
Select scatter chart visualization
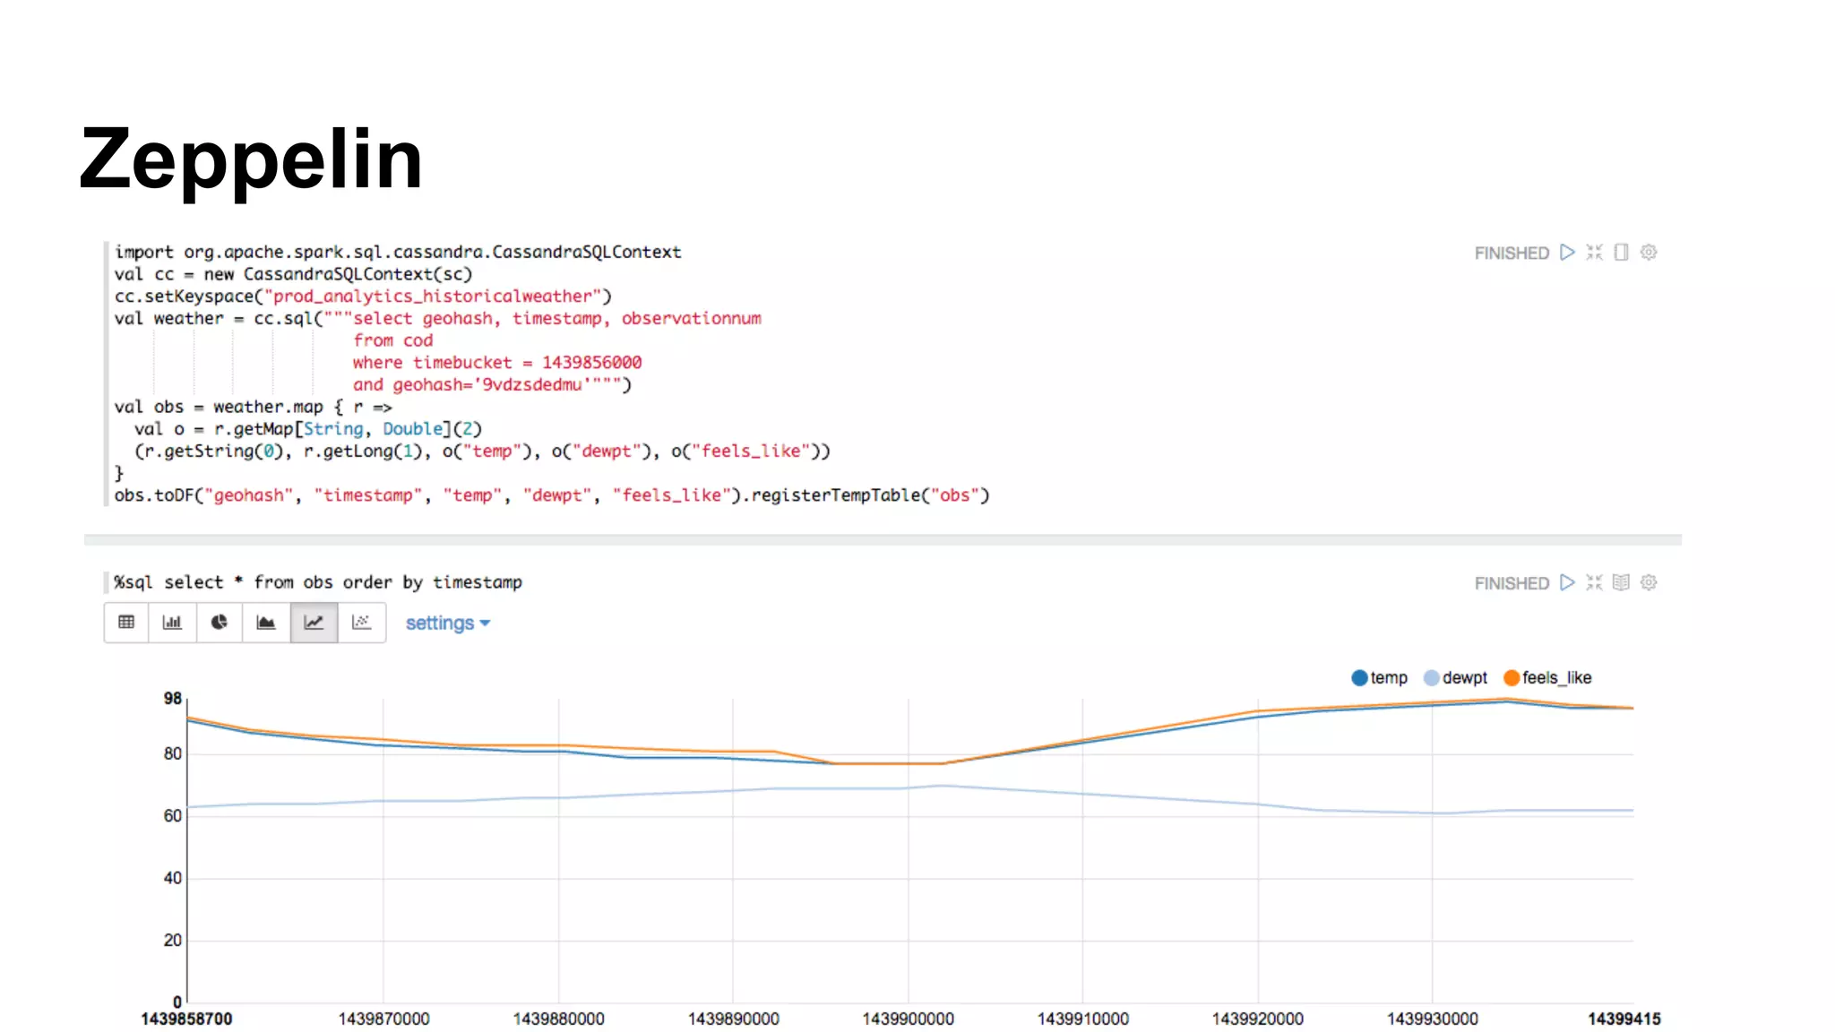pos(361,623)
